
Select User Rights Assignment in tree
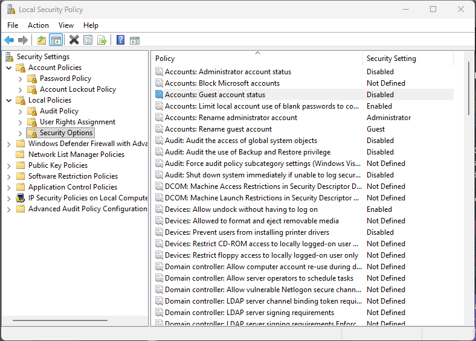click(77, 122)
